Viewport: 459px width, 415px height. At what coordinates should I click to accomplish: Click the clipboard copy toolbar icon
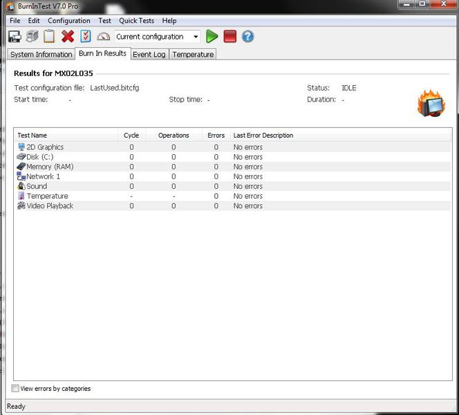point(49,37)
